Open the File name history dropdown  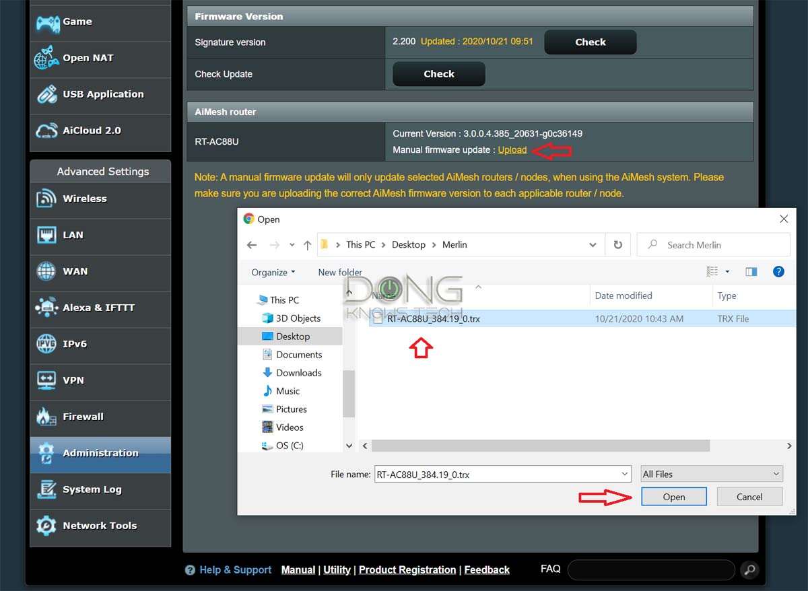pyautogui.click(x=625, y=475)
